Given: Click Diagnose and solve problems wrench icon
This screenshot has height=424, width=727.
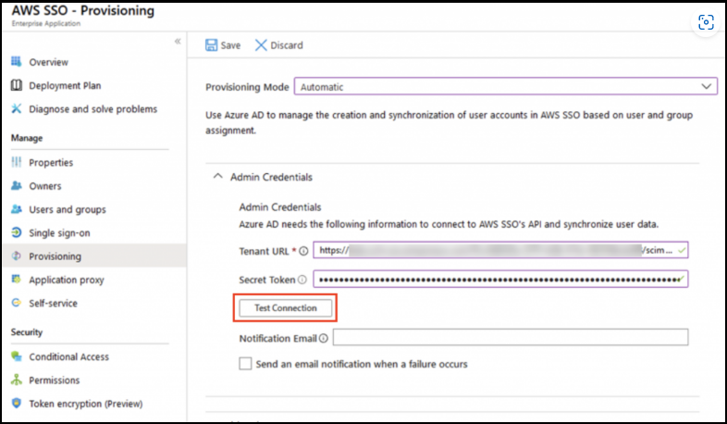Looking at the screenshot, I should (x=17, y=109).
